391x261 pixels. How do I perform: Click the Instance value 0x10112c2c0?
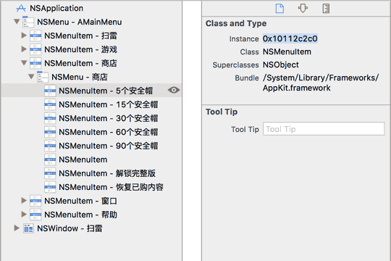(290, 38)
